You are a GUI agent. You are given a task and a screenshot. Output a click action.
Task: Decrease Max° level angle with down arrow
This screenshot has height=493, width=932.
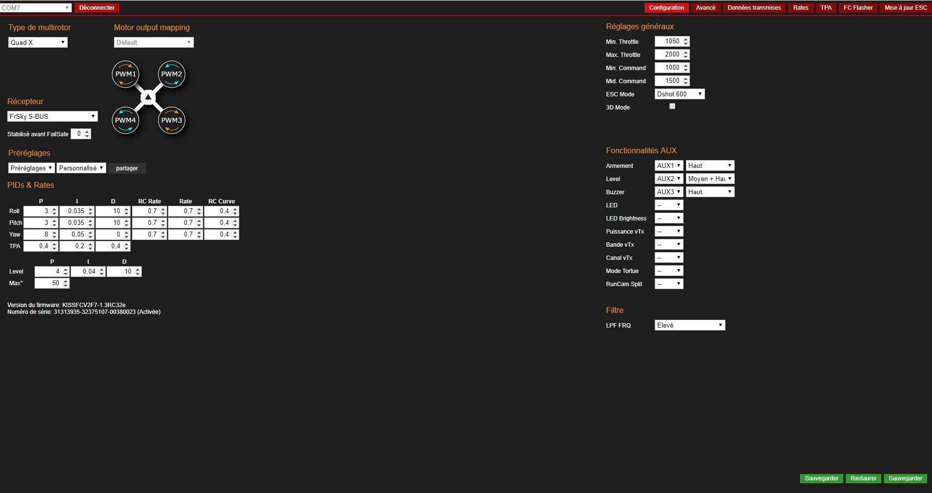(66, 286)
